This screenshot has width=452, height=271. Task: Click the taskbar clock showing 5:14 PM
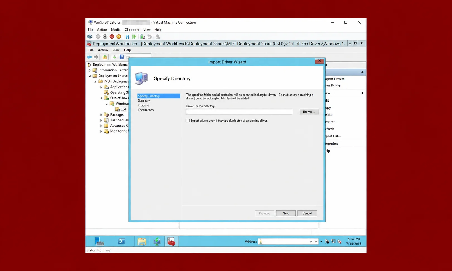tap(353, 241)
